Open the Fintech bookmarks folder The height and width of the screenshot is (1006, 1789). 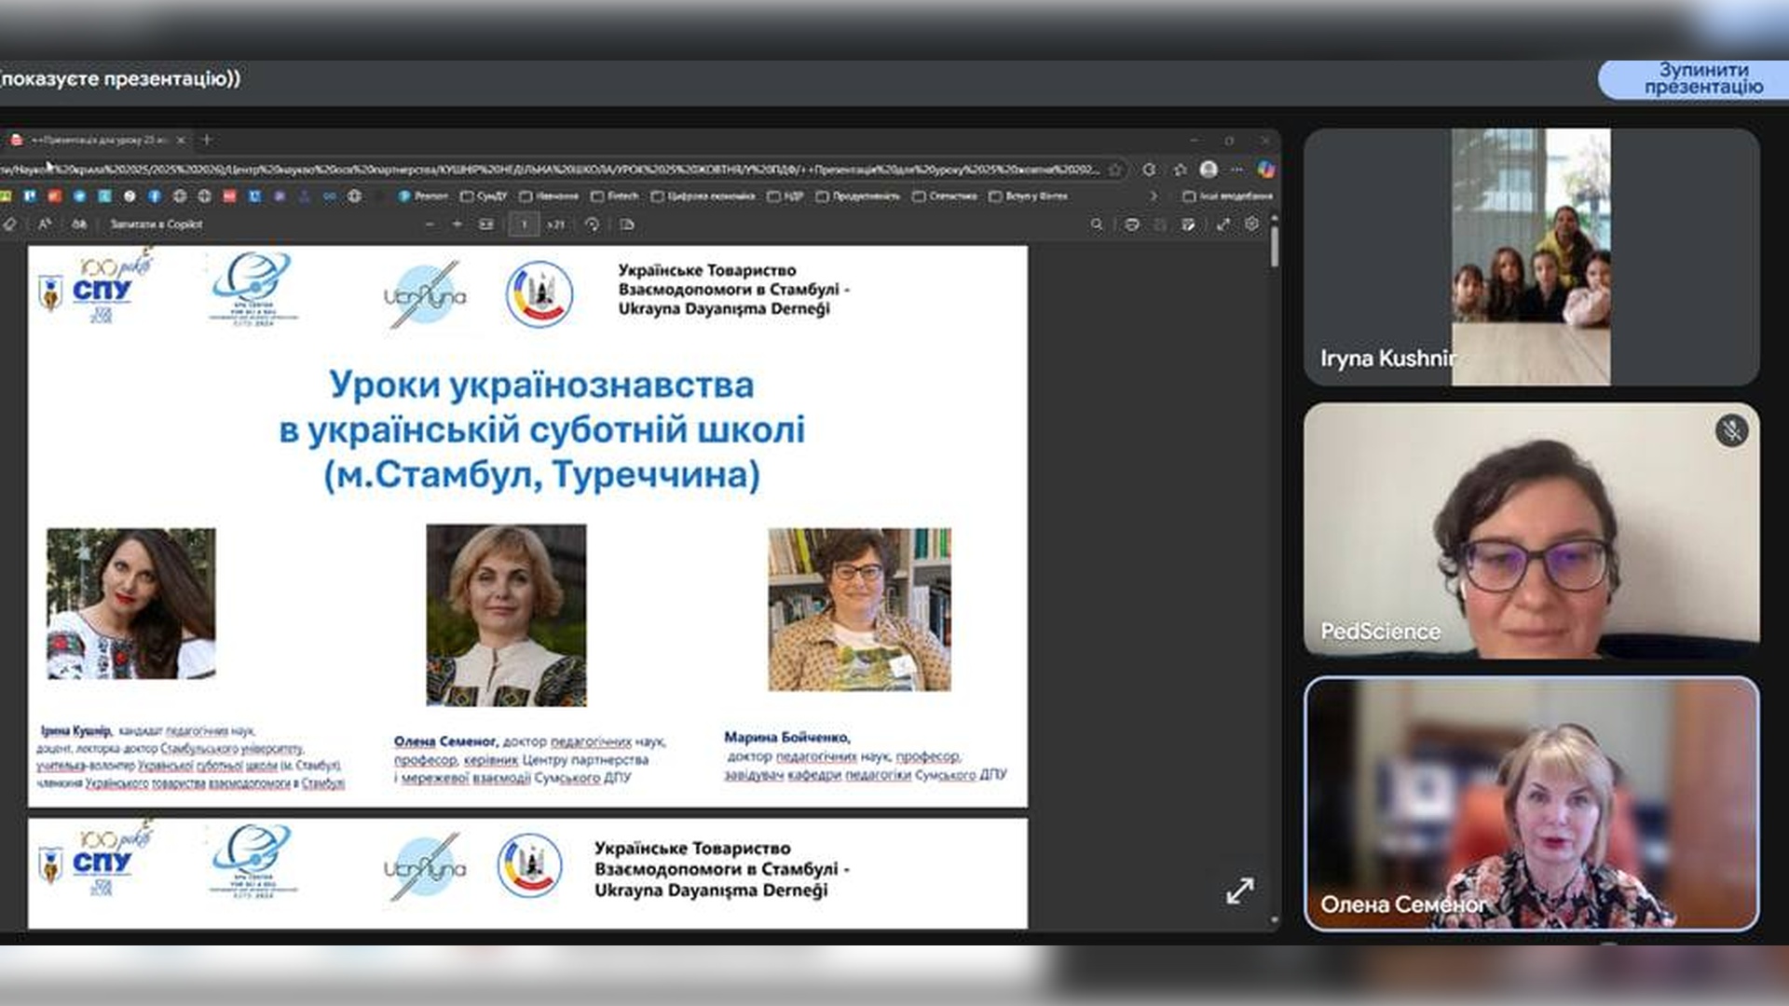coord(616,197)
